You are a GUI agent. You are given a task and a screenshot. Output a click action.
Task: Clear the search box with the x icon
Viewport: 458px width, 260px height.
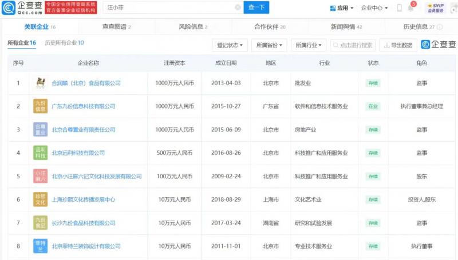(x=238, y=7)
